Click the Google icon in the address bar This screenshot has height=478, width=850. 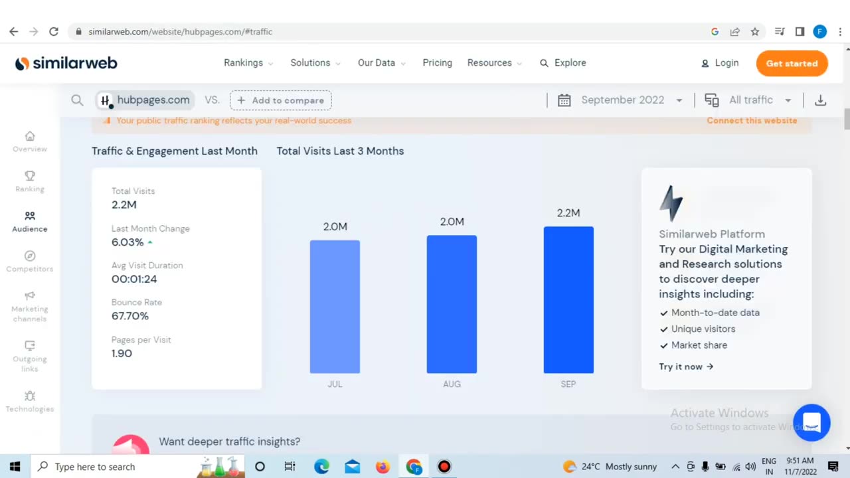(x=715, y=31)
